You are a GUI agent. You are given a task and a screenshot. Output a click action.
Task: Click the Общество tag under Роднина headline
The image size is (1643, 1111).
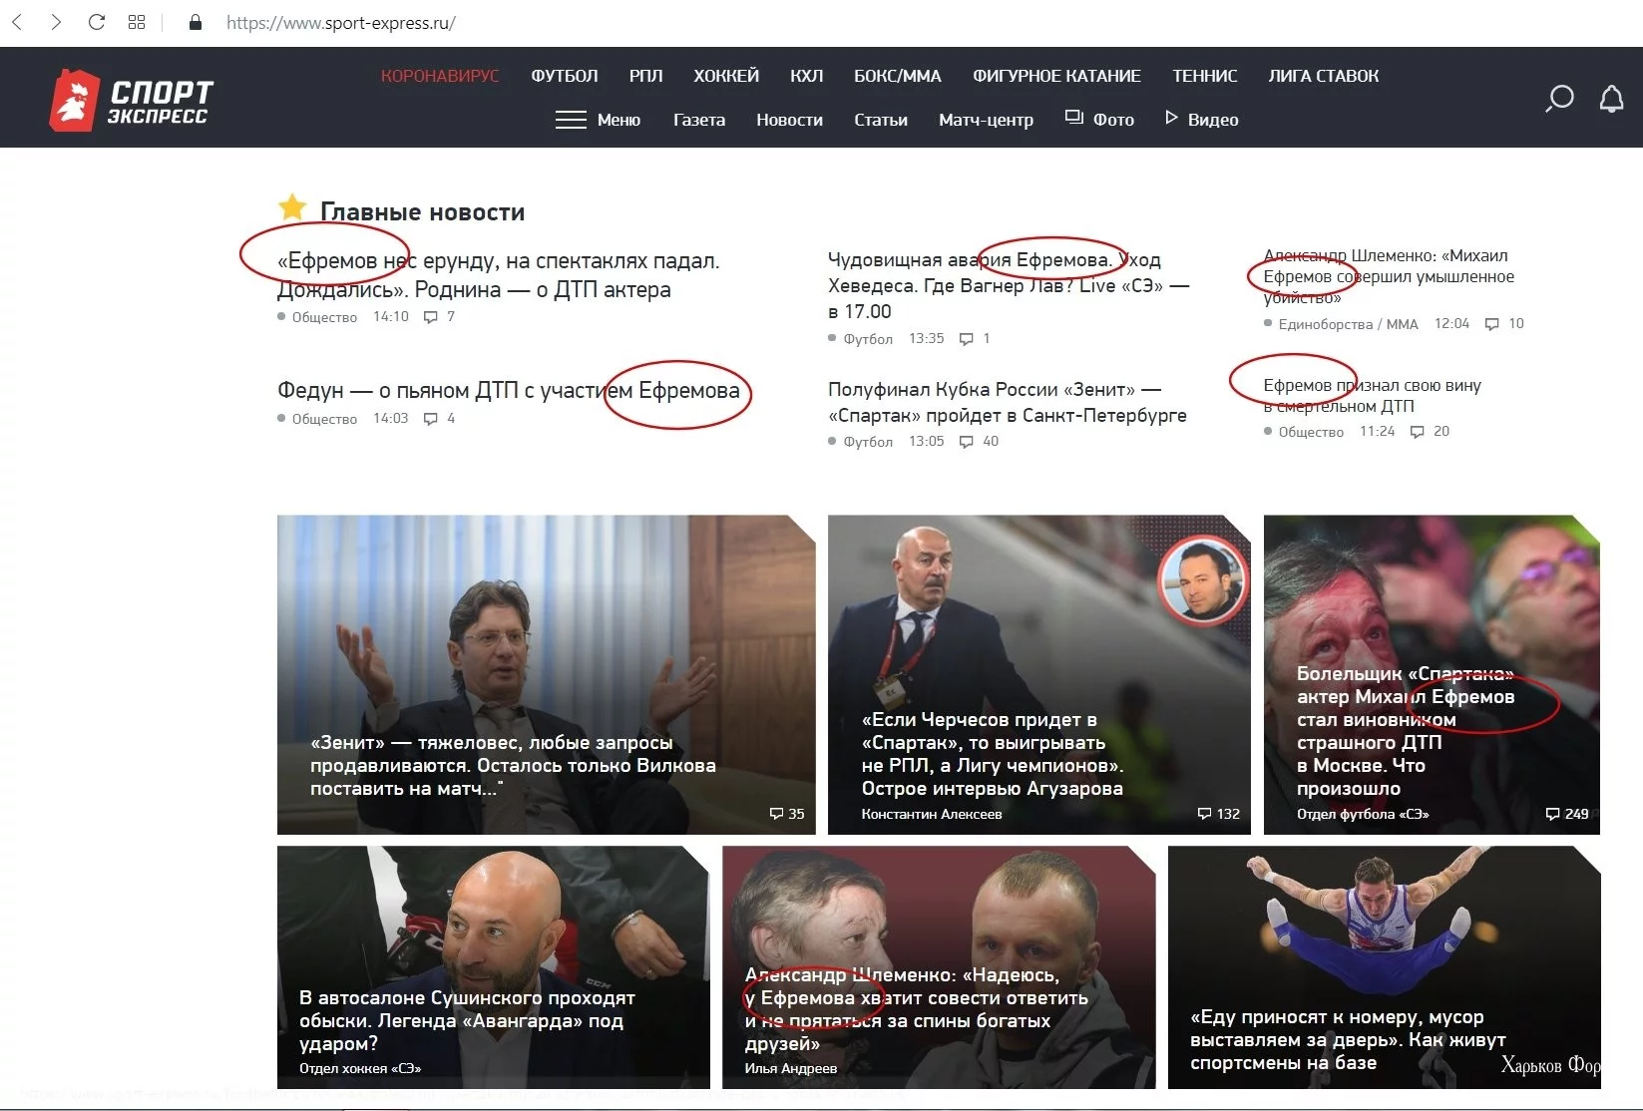click(x=324, y=317)
